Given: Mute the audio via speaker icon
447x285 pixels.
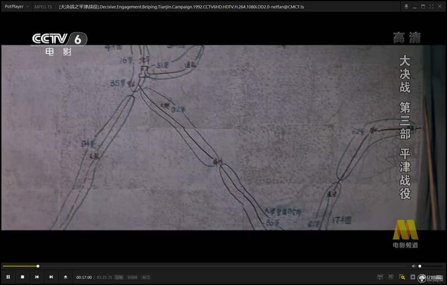Looking at the screenshot, I should (x=413, y=266).
